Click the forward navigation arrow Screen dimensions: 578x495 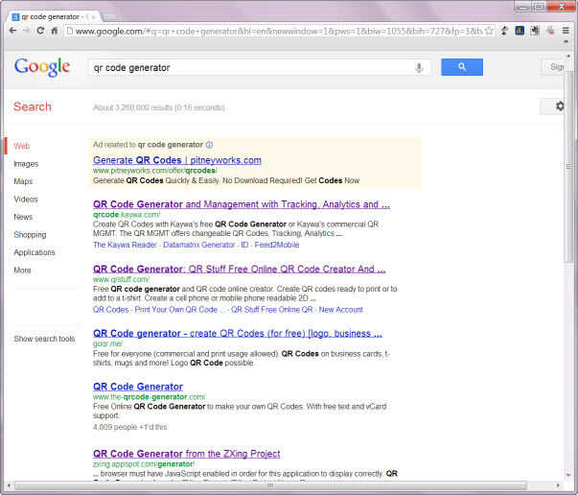click(27, 31)
